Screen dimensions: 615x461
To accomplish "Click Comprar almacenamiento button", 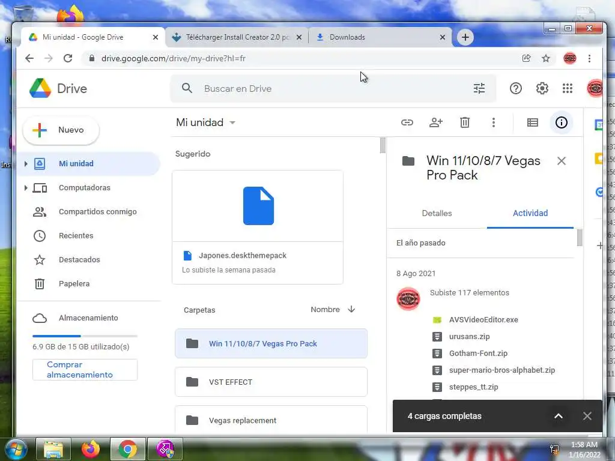I will click(x=85, y=370).
